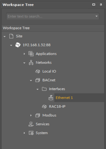Expand the Applications tree node
Screen dimensions: 106x149
tap(24, 54)
